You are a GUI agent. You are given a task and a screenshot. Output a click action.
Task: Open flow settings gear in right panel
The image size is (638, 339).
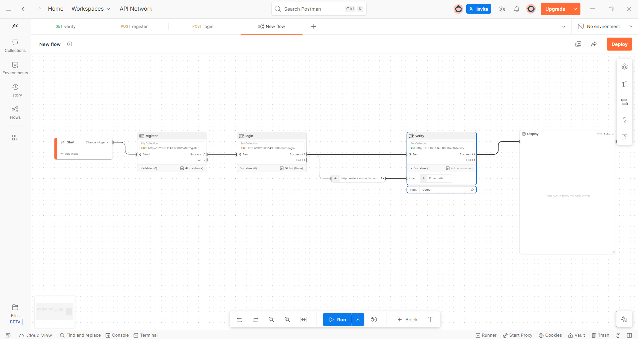coord(625,67)
